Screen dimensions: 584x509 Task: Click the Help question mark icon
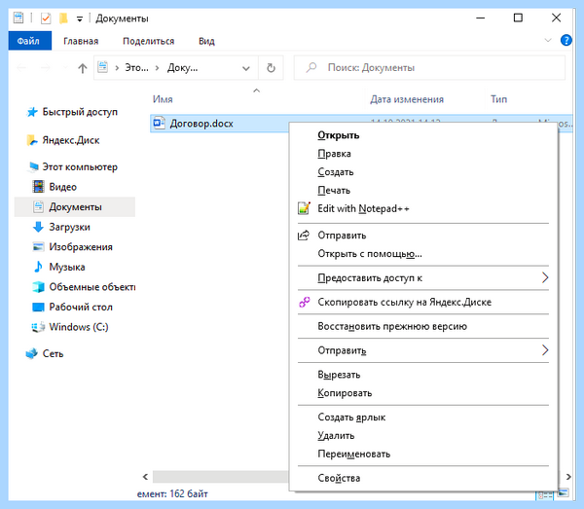click(566, 40)
